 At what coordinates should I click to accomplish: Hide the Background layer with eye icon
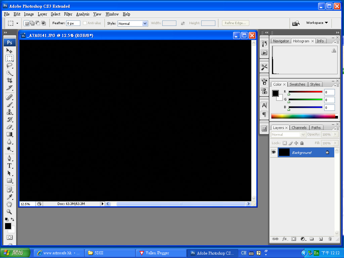(273, 153)
